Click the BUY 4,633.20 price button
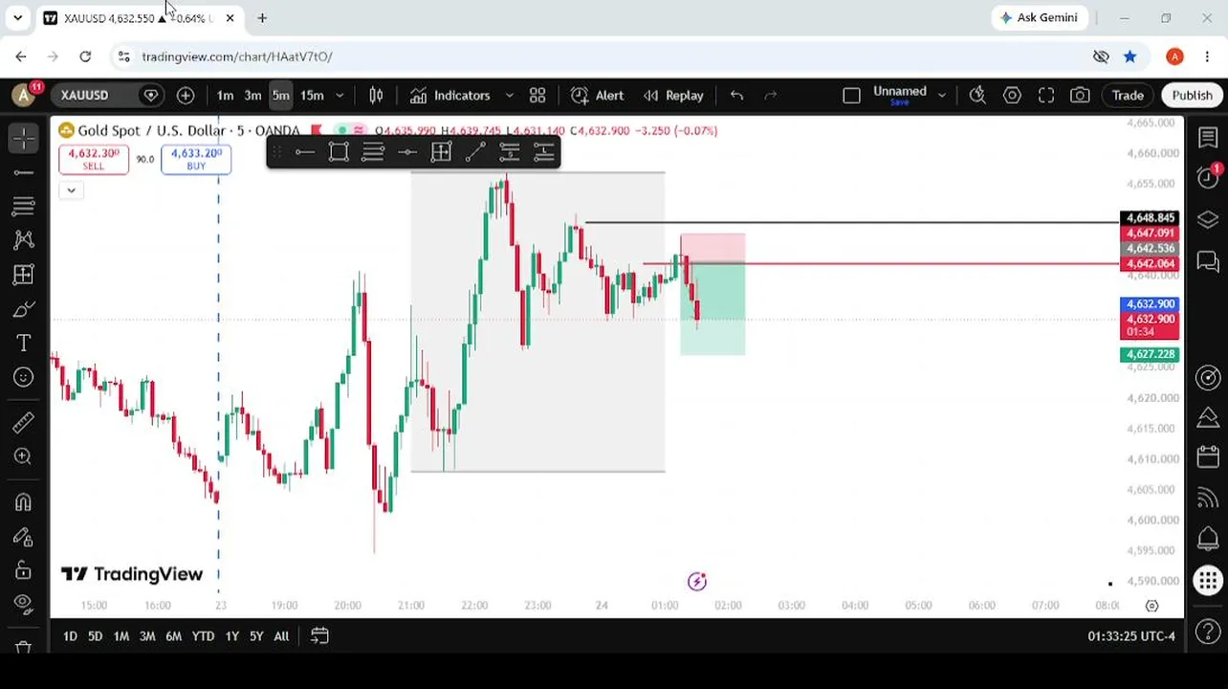Image resolution: width=1228 pixels, height=689 pixels. 196,159
